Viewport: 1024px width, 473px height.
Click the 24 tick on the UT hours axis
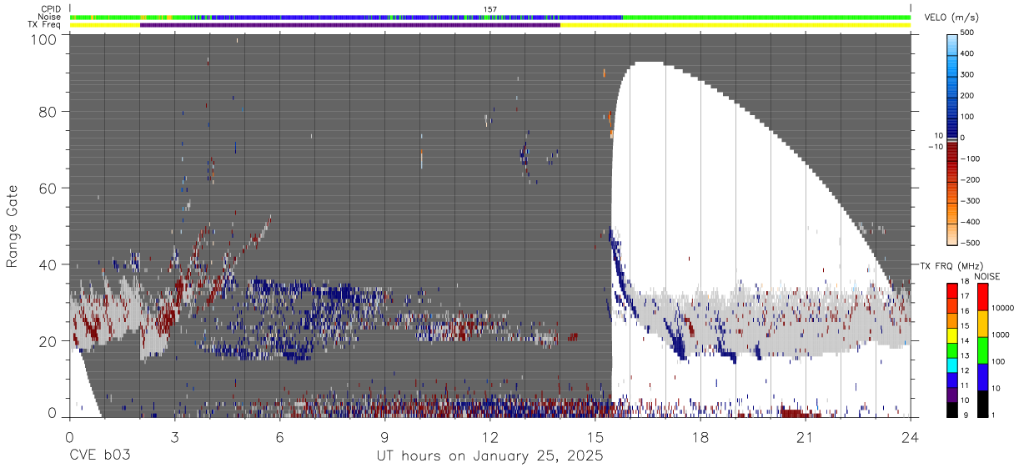click(x=910, y=437)
